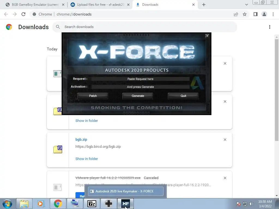Remove bgb.zip from the downloads list

point(225,140)
